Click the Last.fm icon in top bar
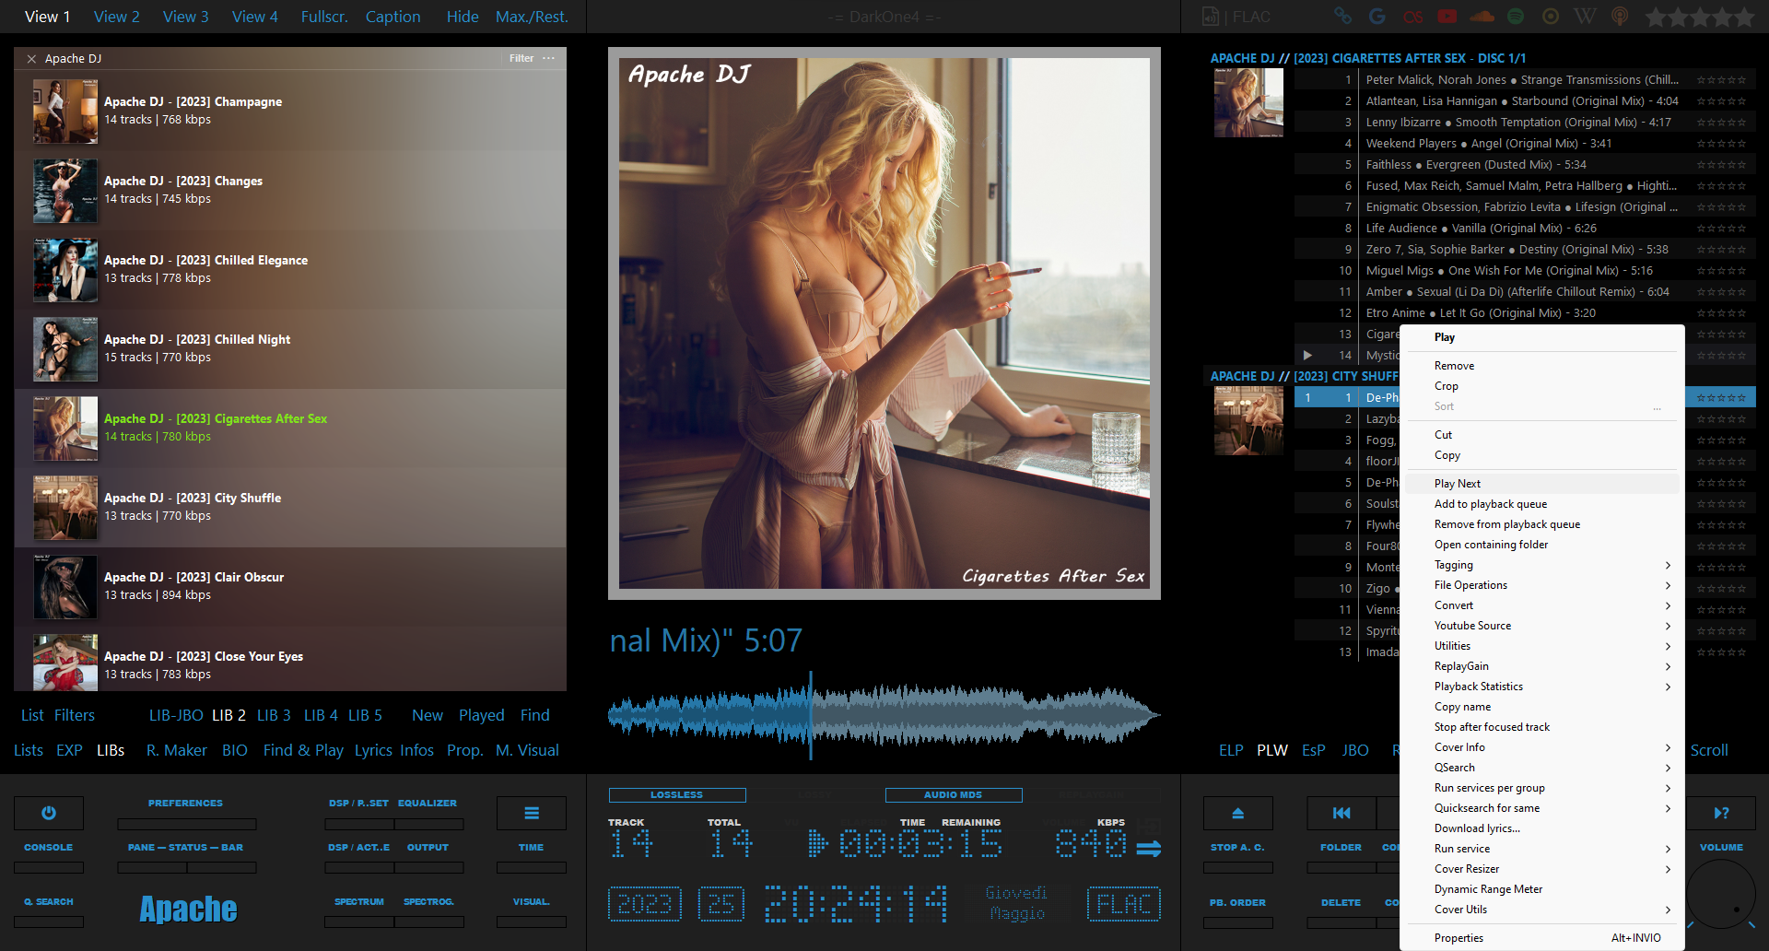The width and height of the screenshot is (1769, 951). point(1412,16)
